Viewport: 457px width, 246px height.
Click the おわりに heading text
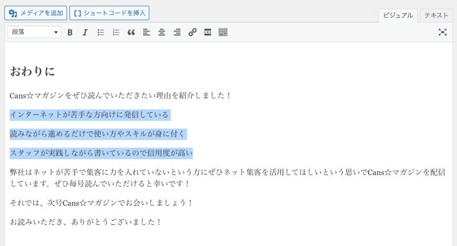click(x=33, y=72)
